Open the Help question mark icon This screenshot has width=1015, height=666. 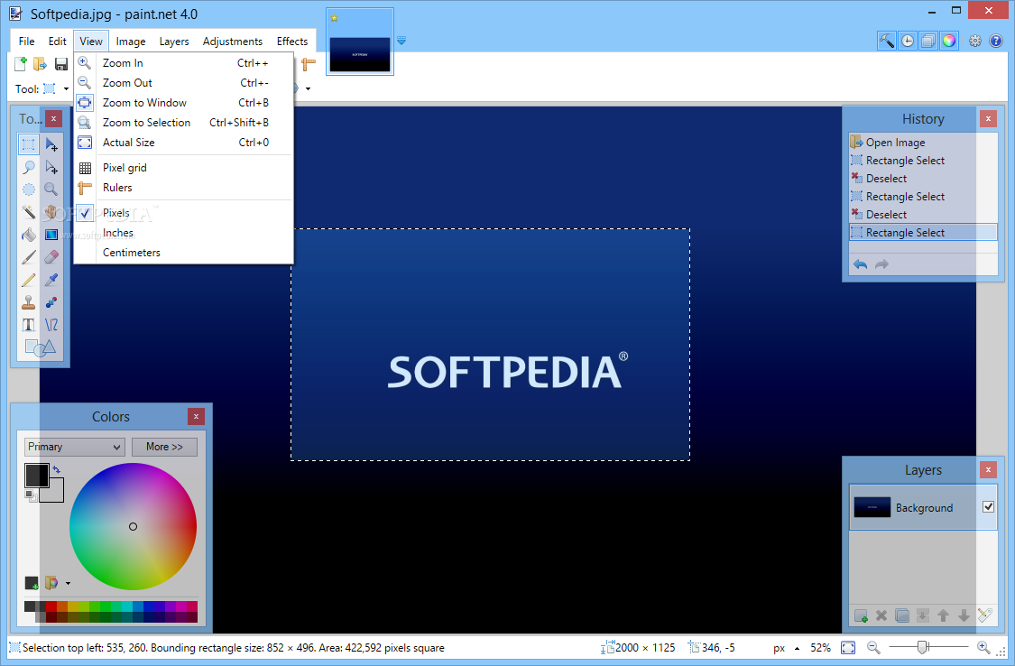[x=995, y=41]
